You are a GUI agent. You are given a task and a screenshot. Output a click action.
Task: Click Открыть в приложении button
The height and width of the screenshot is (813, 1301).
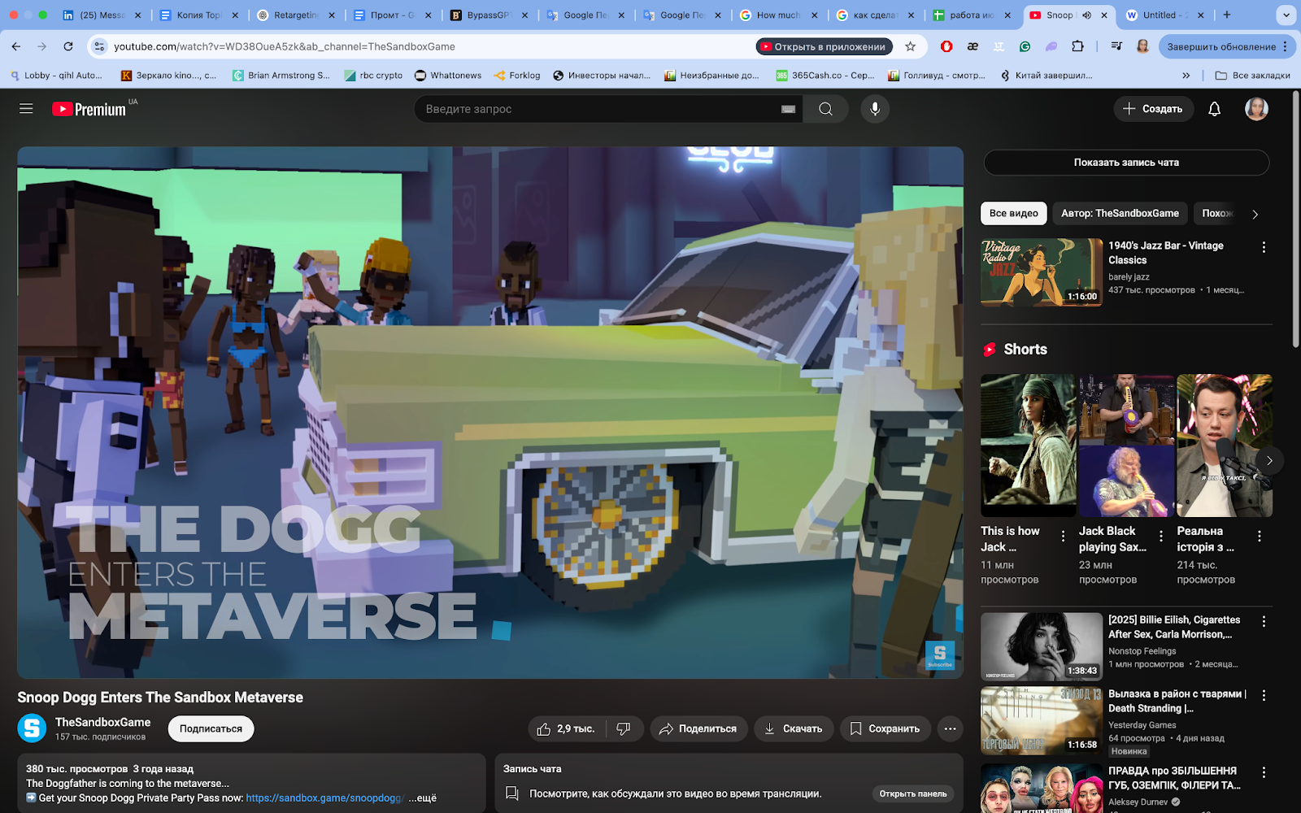click(x=824, y=46)
